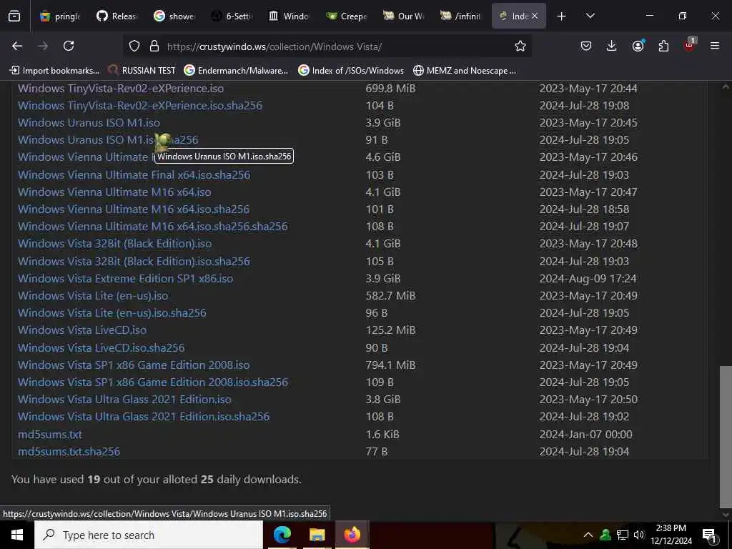732x549 pixels.
Task: Click the tracking protection shield icon
Action: click(x=134, y=46)
